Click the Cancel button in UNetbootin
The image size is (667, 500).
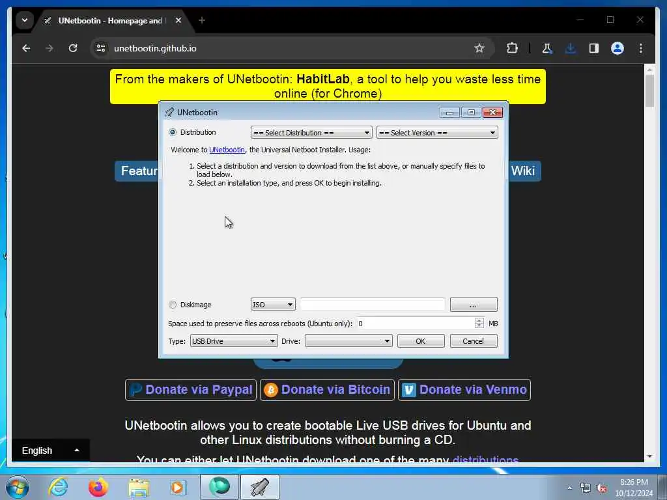(x=474, y=341)
